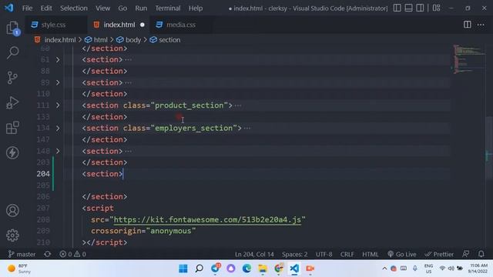The width and height of the screenshot is (493, 277).
Task: Click line number 204
Action: point(43,174)
